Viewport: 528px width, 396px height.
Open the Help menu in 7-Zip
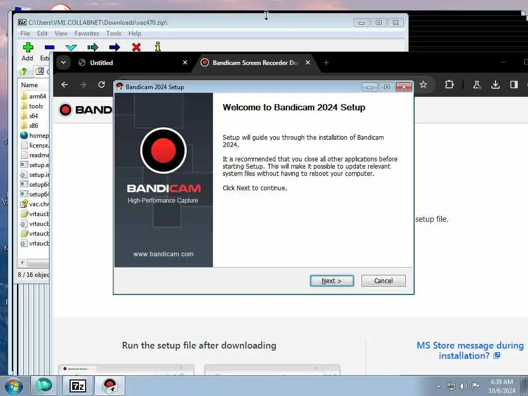pyautogui.click(x=135, y=34)
